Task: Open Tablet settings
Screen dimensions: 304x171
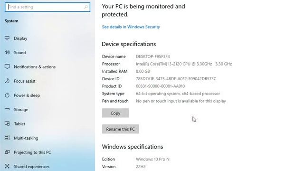Action: [x=19, y=123]
